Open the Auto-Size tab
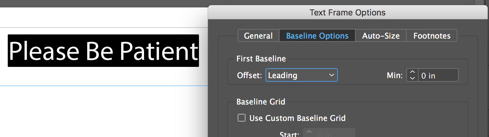The image size is (489, 137). pos(381,36)
